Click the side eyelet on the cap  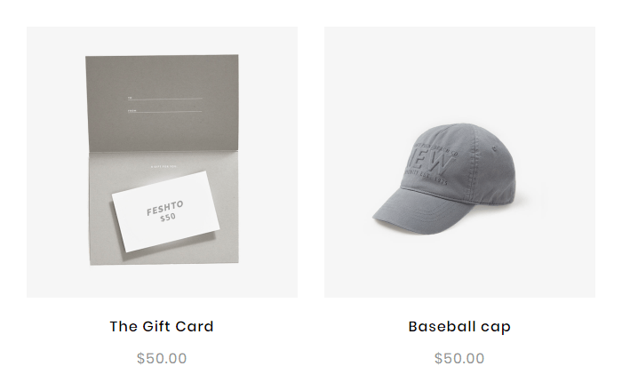494,149
